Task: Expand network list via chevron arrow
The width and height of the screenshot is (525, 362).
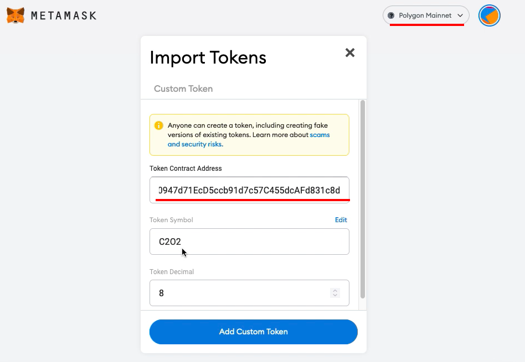Action: [x=460, y=15]
